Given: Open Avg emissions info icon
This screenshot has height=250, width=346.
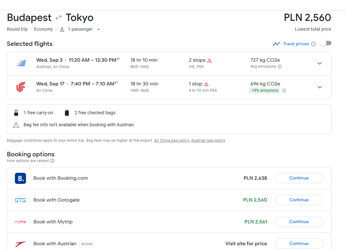Looking at the screenshot, I should click(x=280, y=66).
